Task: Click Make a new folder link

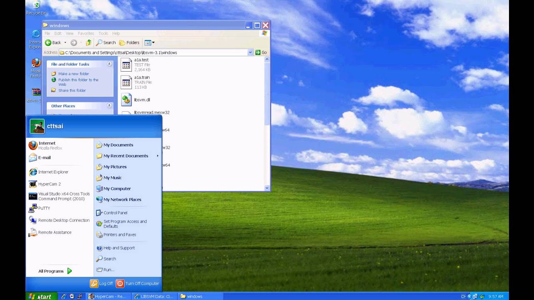Action: click(x=73, y=74)
